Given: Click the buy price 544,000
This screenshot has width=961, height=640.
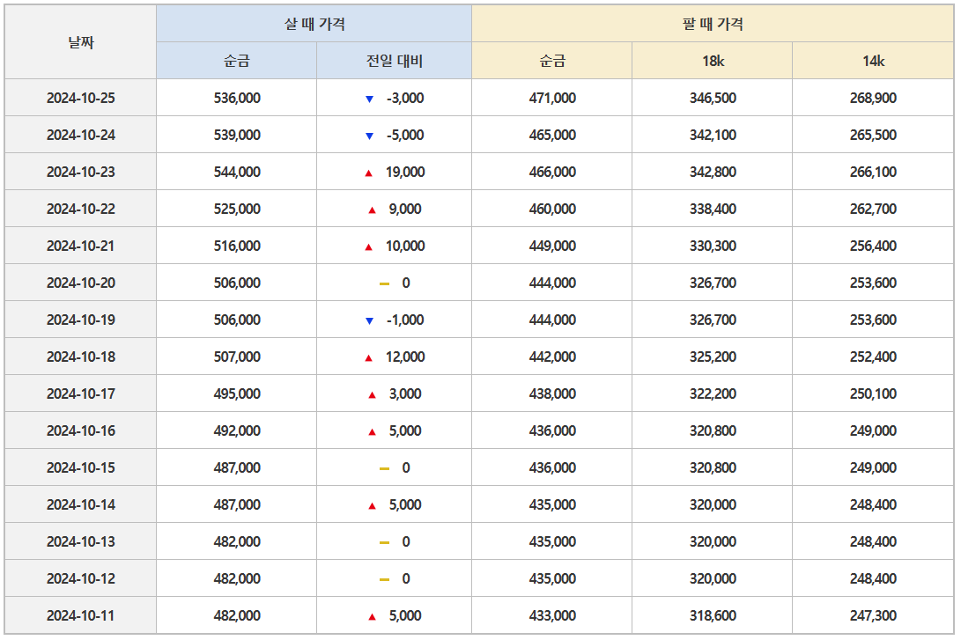Looking at the screenshot, I should (x=237, y=172).
